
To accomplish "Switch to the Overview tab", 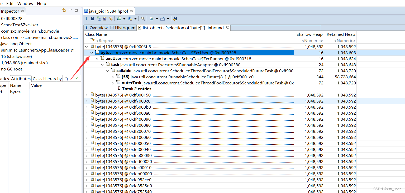I will (x=96, y=28).
